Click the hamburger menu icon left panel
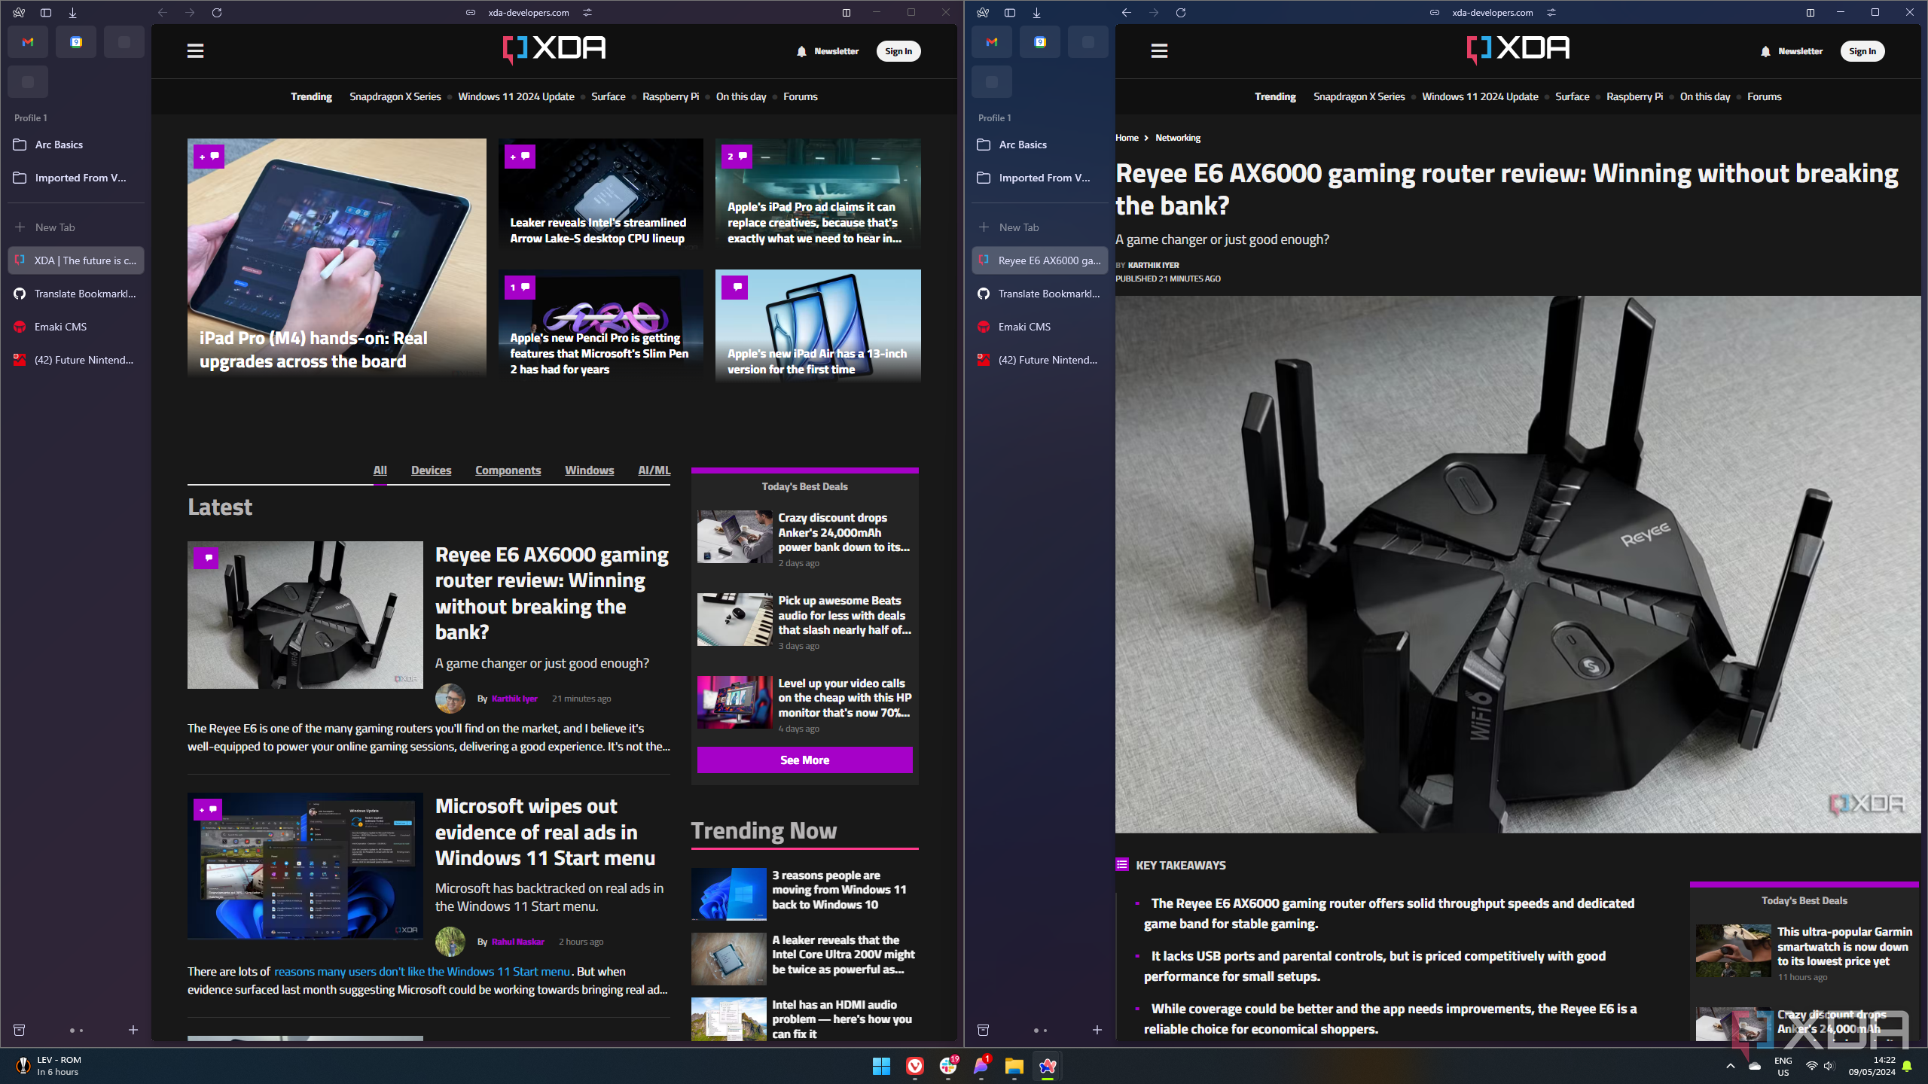Viewport: 1928px width, 1084px height. tap(194, 49)
